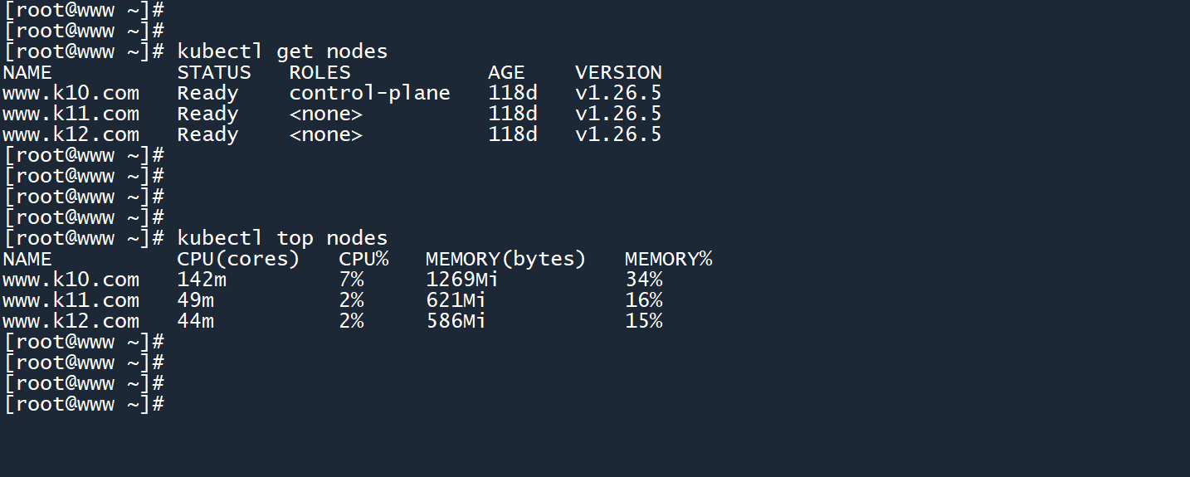Click the 16% memory usage value
Screen dimensions: 1190x477
pyautogui.click(x=644, y=300)
